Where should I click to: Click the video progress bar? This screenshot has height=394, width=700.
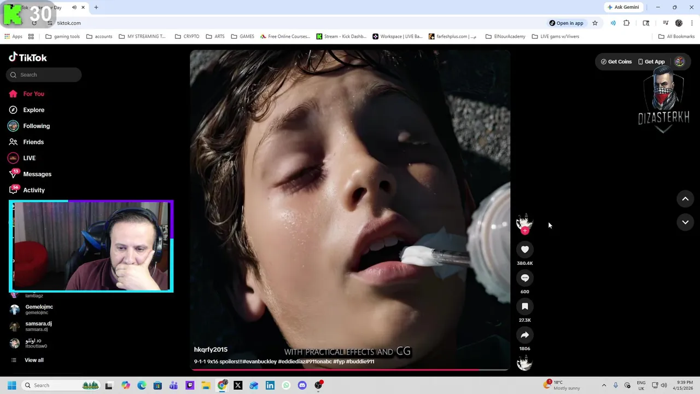[x=350, y=370]
